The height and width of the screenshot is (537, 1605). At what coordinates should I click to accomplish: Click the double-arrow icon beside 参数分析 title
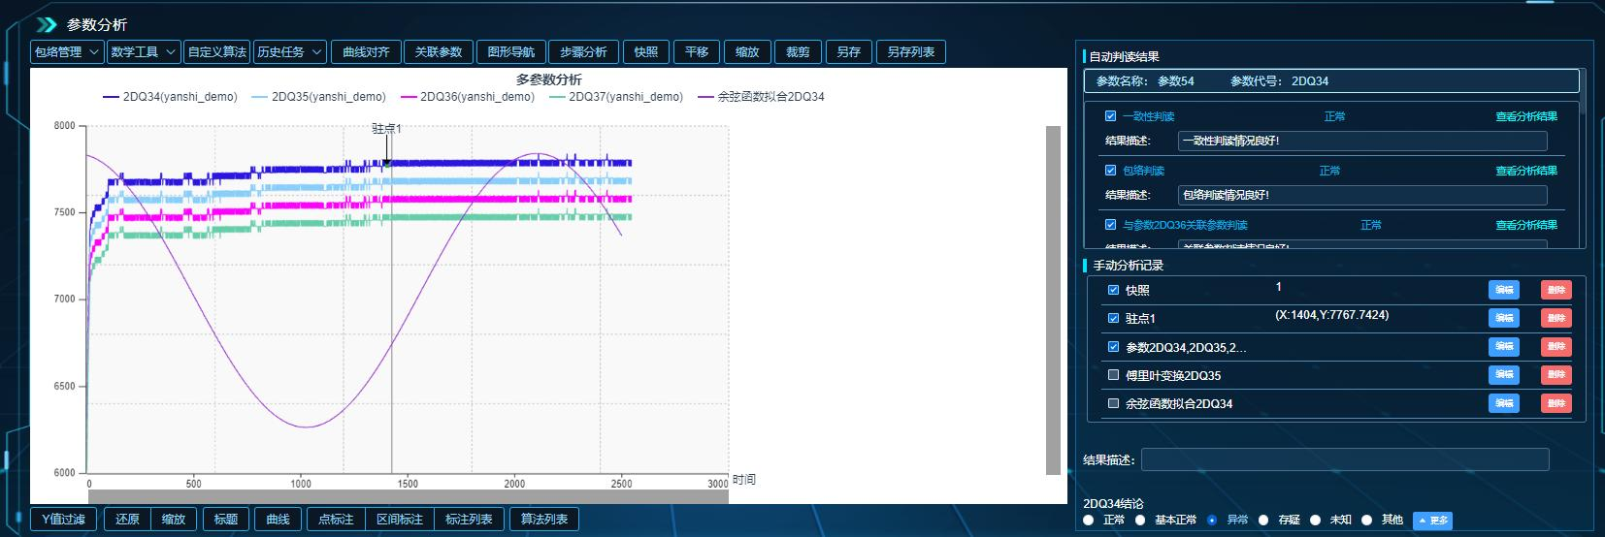46,24
